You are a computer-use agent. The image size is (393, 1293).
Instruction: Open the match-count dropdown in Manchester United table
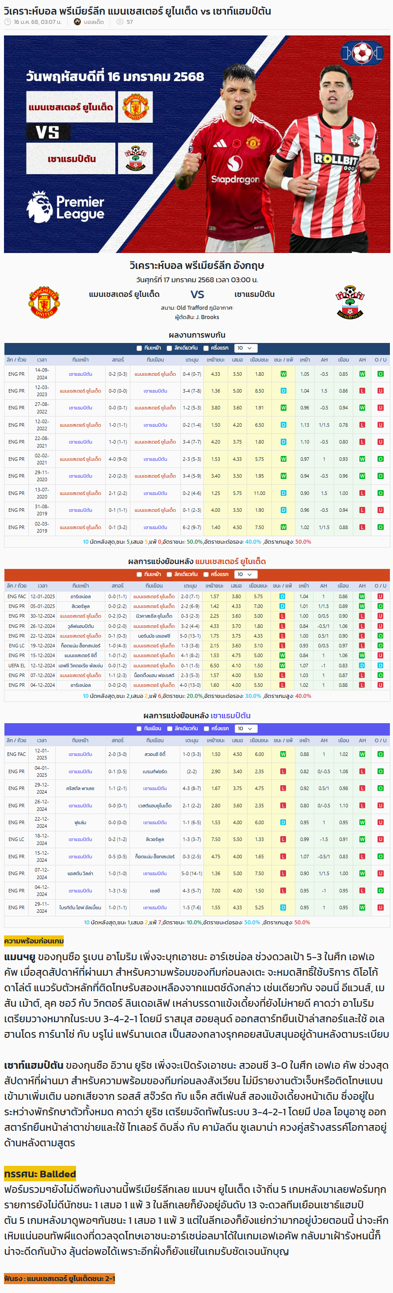(x=245, y=575)
